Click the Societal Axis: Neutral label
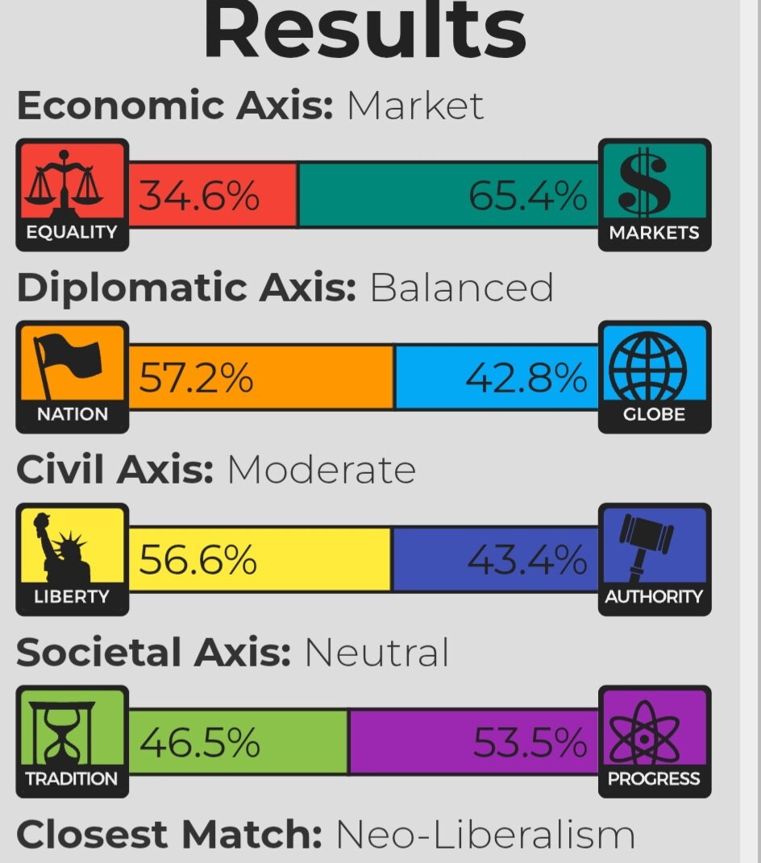This screenshot has width=761, height=863. click(232, 652)
